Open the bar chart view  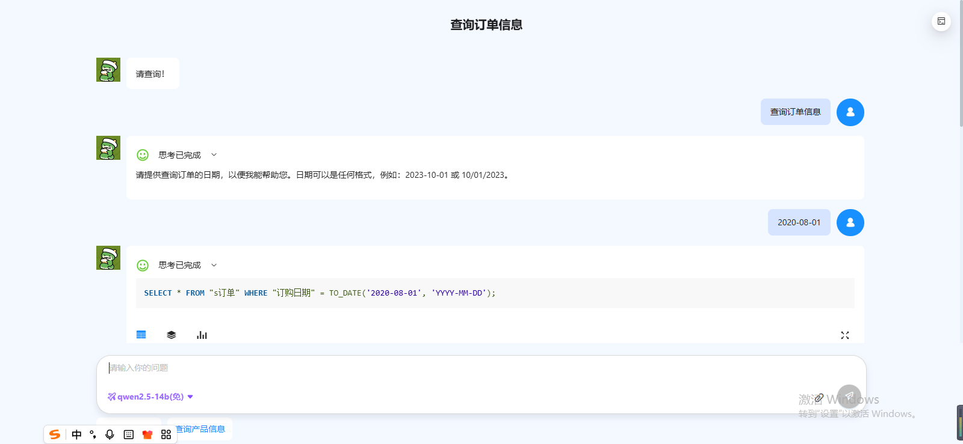click(x=202, y=335)
